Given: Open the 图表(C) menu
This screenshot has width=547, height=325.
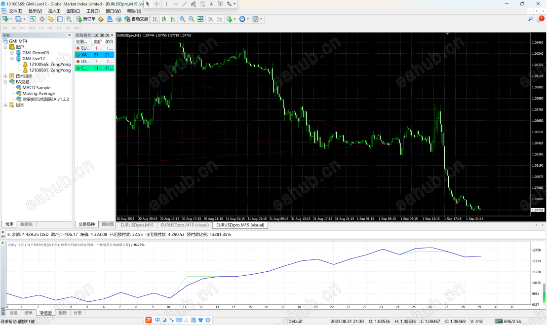Looking at the screenshot, I should point(73,11).
